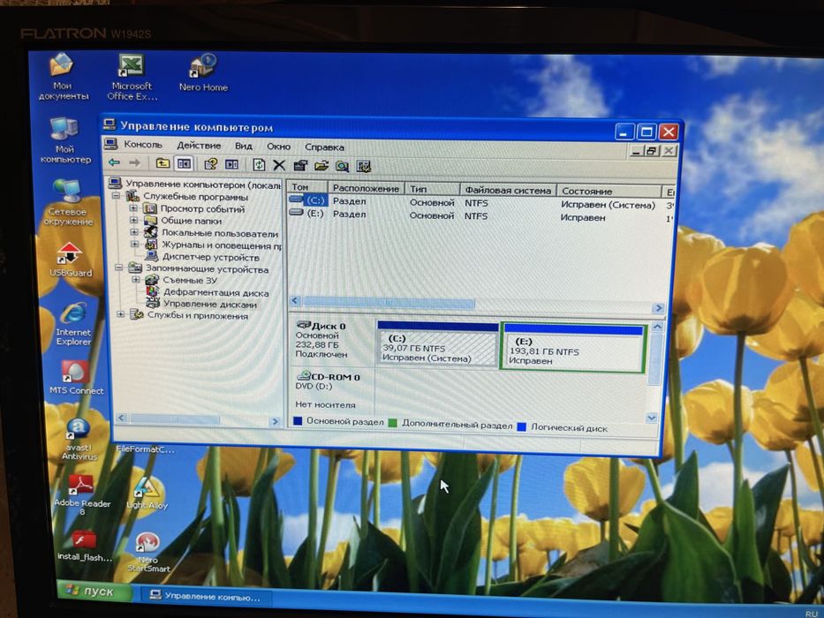Go up one level with the folder icon
This screenshot has height=618, width=824.
(163, 163)
